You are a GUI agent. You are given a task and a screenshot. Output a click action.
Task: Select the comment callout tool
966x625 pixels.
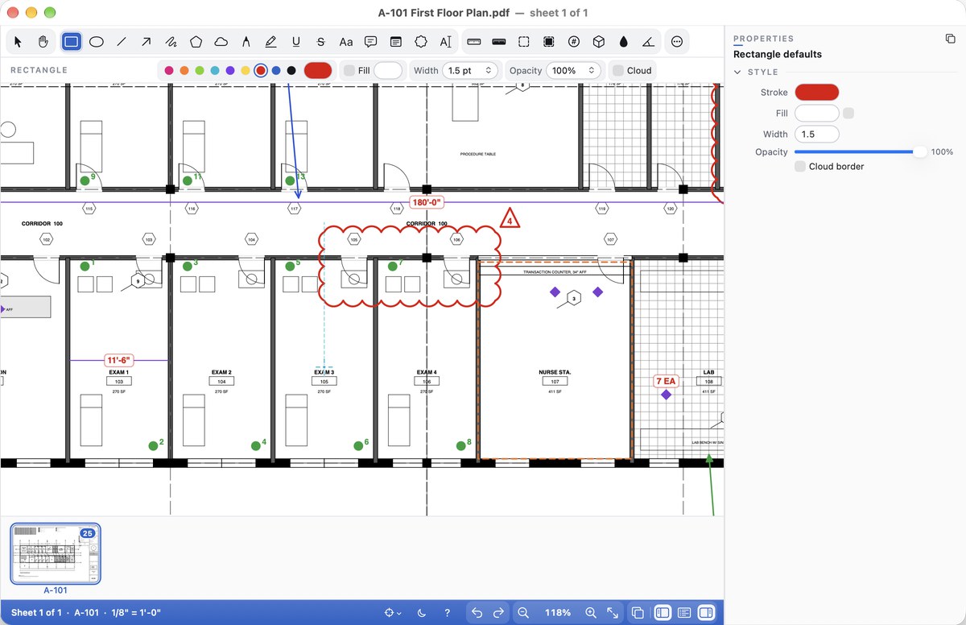coord(370,42)
